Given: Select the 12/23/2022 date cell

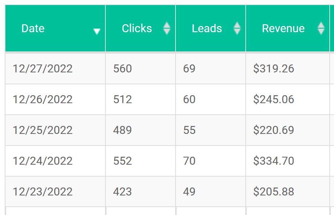Looking at the screenshot, I should point(43,191).
